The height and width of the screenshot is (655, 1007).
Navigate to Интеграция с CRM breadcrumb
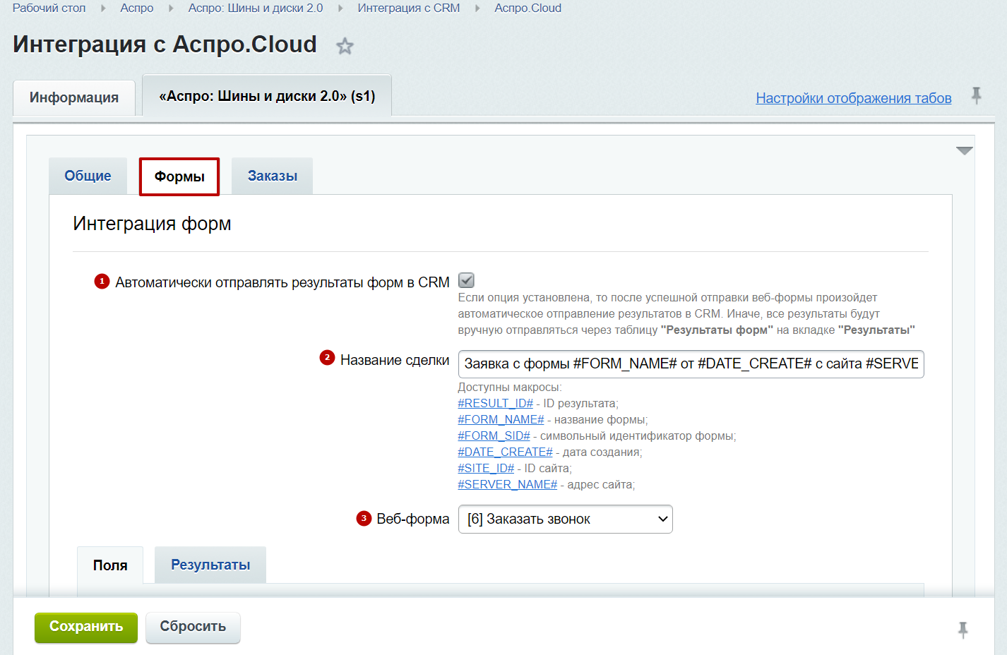coord(409,8)
